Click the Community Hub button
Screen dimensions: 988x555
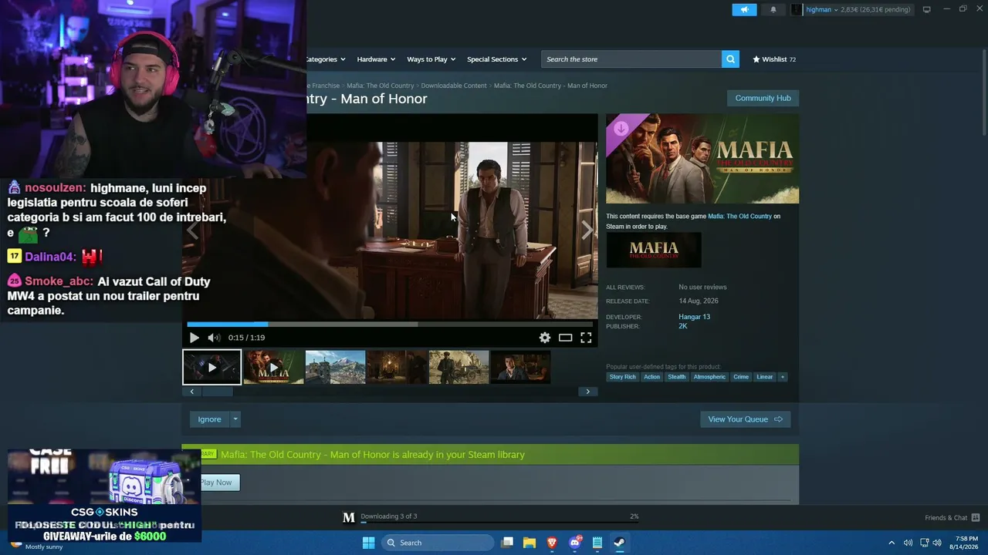763,98
